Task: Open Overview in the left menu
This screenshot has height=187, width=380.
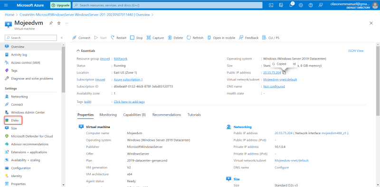Action: [x=31, y=47]
